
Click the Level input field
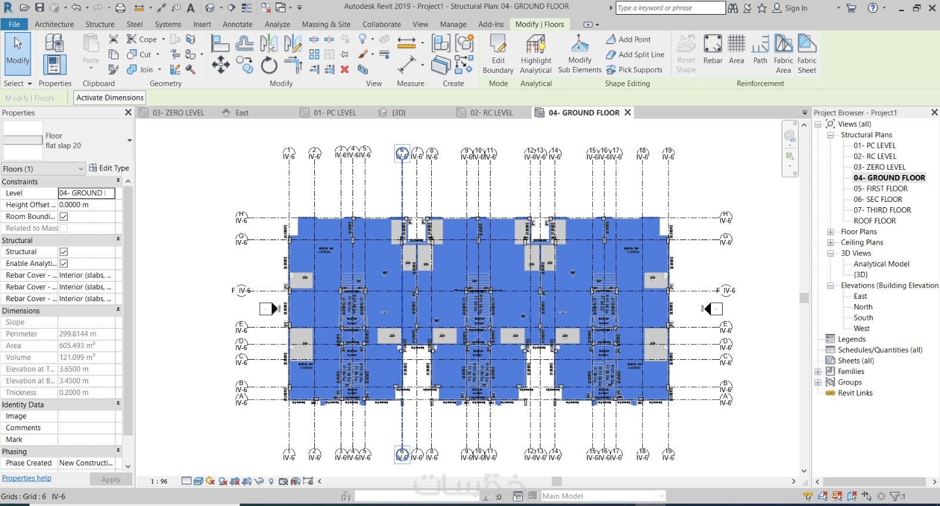point(86,193)
